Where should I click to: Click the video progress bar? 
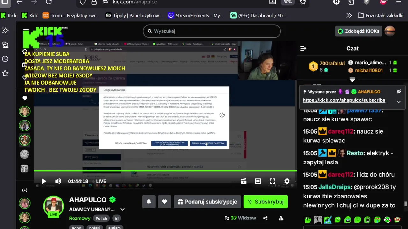coord(165,171)
